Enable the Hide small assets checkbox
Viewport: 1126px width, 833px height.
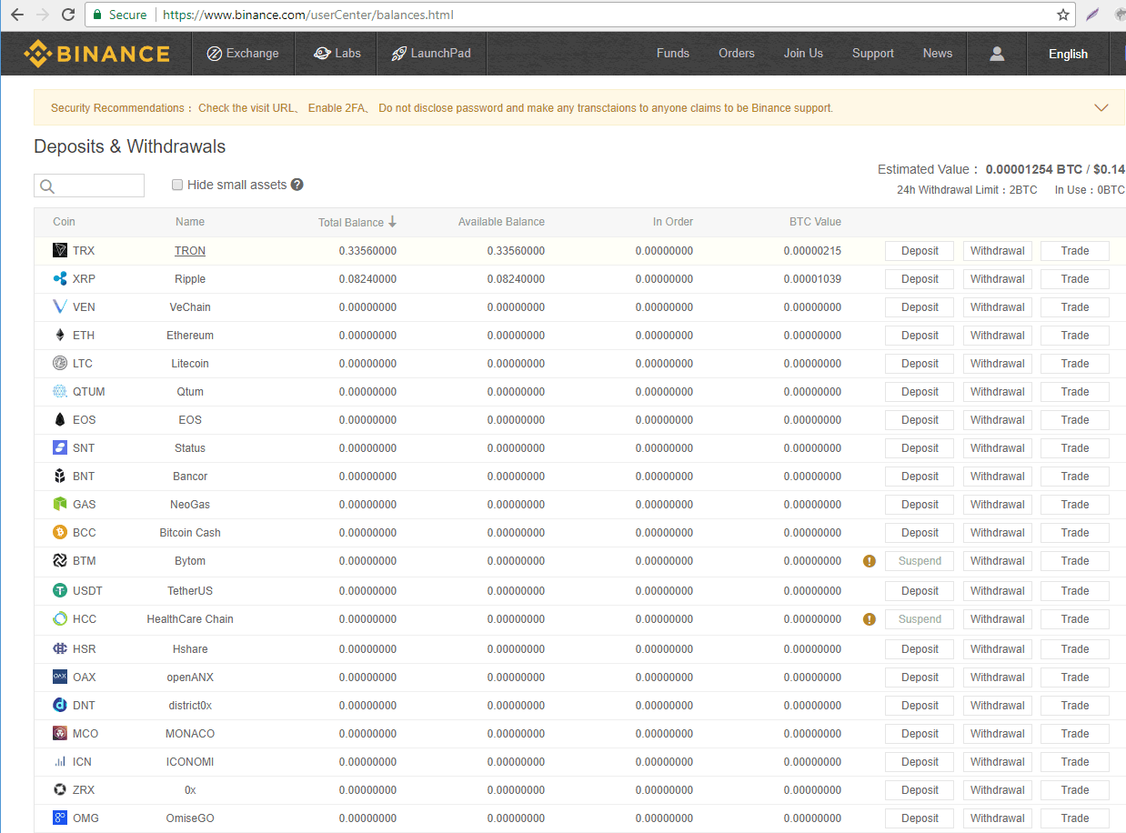[177, 185]
